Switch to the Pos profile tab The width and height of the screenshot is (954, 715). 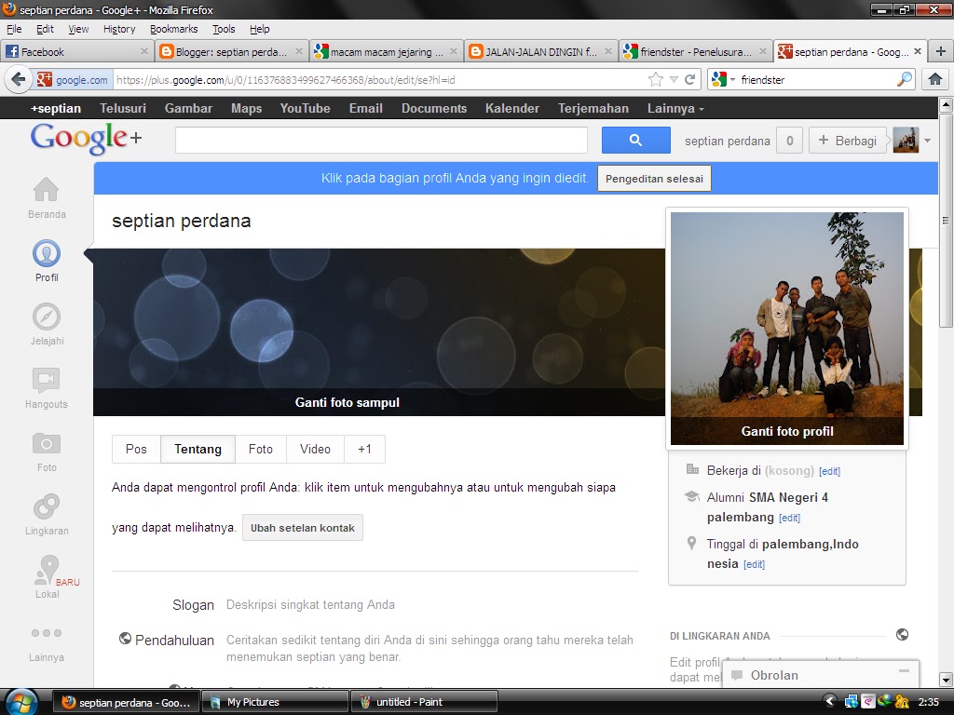[136, 450]
